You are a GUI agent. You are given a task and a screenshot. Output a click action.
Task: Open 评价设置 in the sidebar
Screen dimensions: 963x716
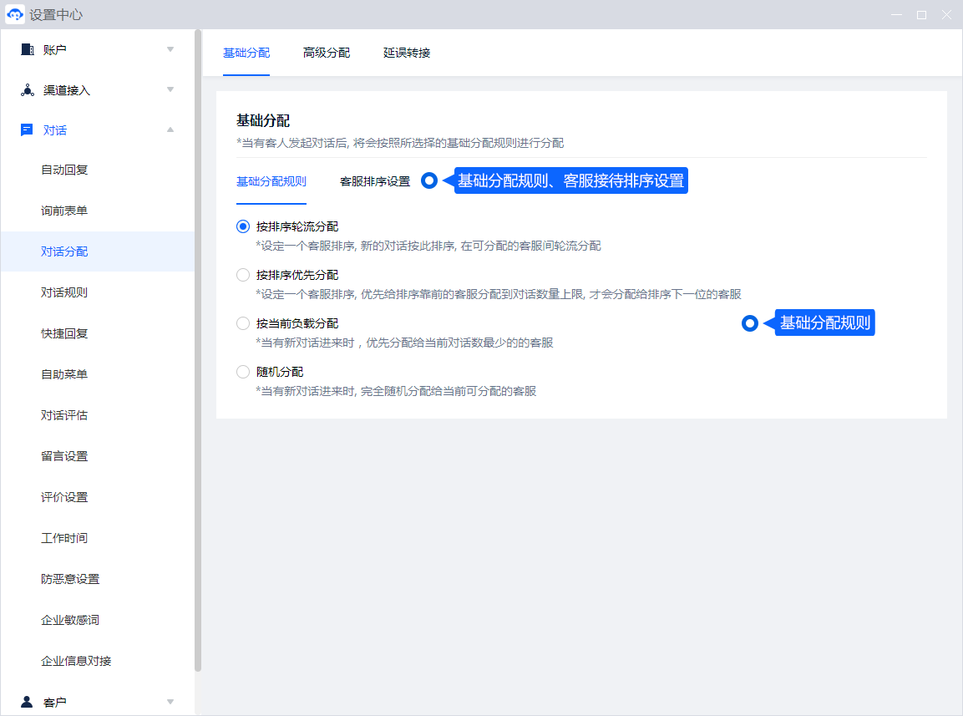pos(64,497)
